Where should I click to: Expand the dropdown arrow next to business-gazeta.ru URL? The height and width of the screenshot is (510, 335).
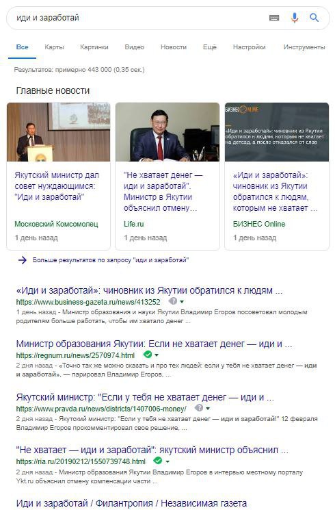[182, 302]
